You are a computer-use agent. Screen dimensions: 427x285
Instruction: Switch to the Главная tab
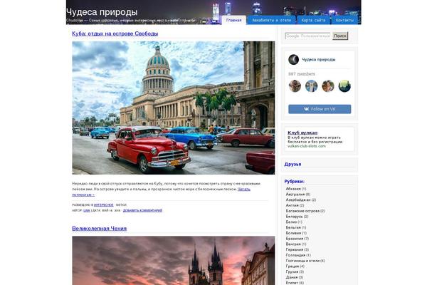[233, 20]
